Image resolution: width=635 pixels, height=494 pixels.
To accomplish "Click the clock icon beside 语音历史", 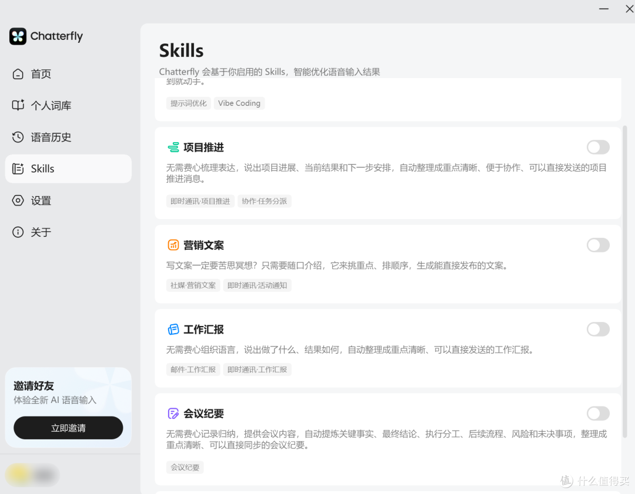I will click(x=18, y=137).
